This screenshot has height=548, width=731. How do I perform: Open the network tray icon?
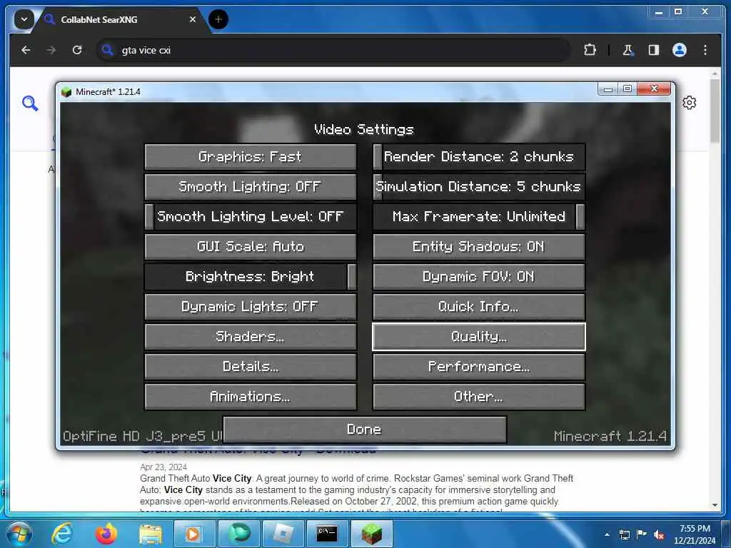624,534
